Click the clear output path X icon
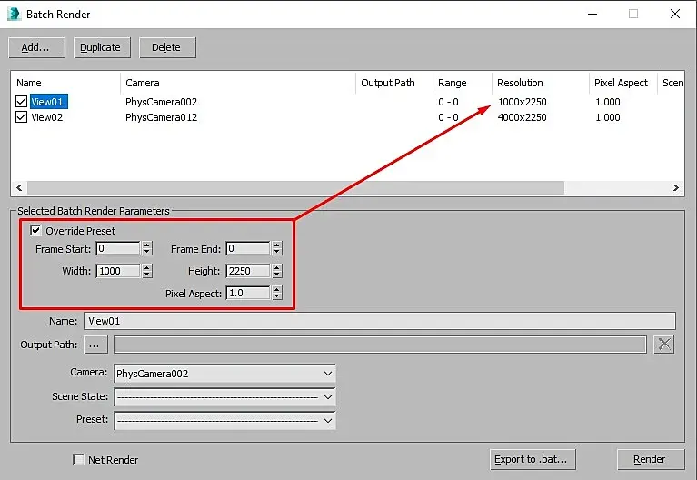 [x=664, y=345]
